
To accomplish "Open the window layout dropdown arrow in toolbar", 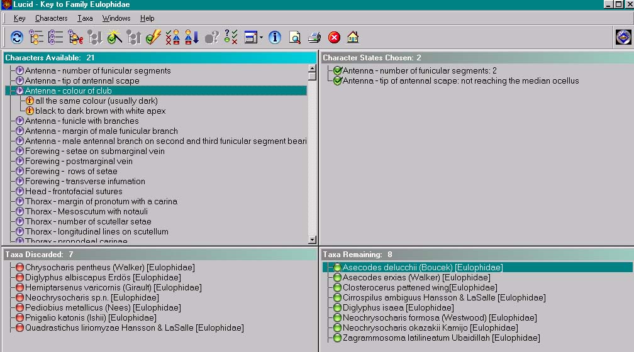I will [261, 38].
